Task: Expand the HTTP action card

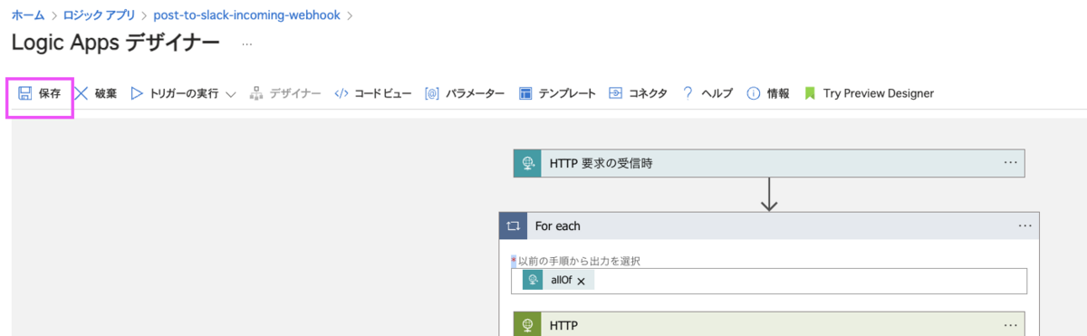Action: pyautogui.click(x=769, y=324)
